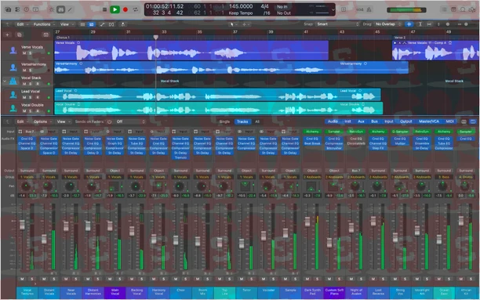Open Quick Help
This screenshot has width=480, height=300.
(x=27, y=9)
